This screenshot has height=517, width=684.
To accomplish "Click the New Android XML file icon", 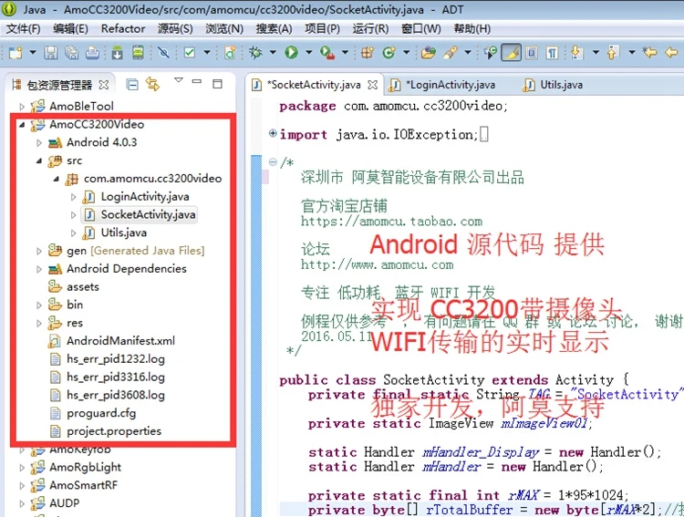I will tap(230, 53).
